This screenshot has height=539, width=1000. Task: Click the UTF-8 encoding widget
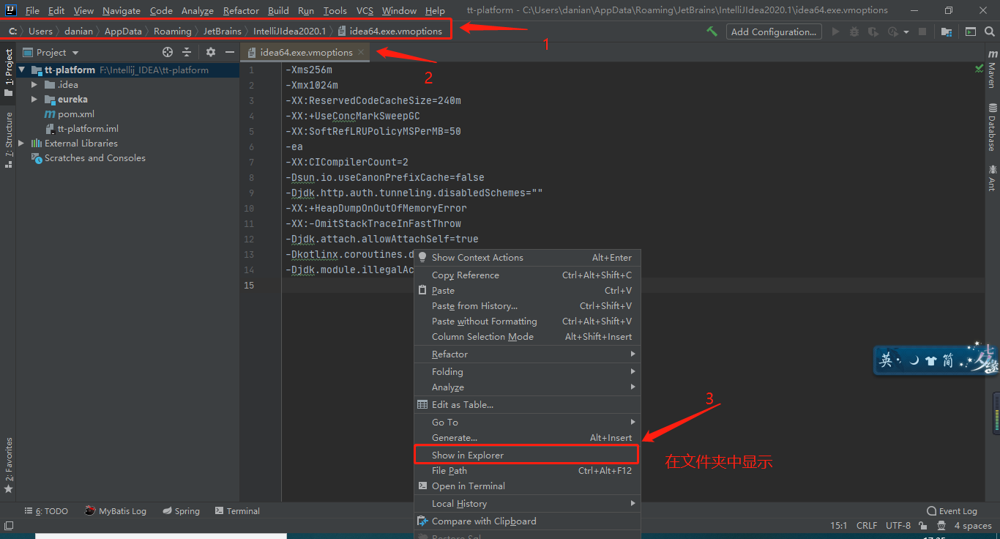click(898, 526)
